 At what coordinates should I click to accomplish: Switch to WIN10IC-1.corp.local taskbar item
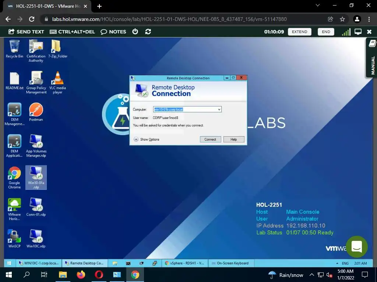39,263
